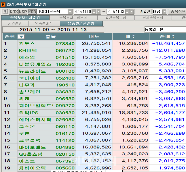Select stock 더블유게임즈 192080

point(47,64)
